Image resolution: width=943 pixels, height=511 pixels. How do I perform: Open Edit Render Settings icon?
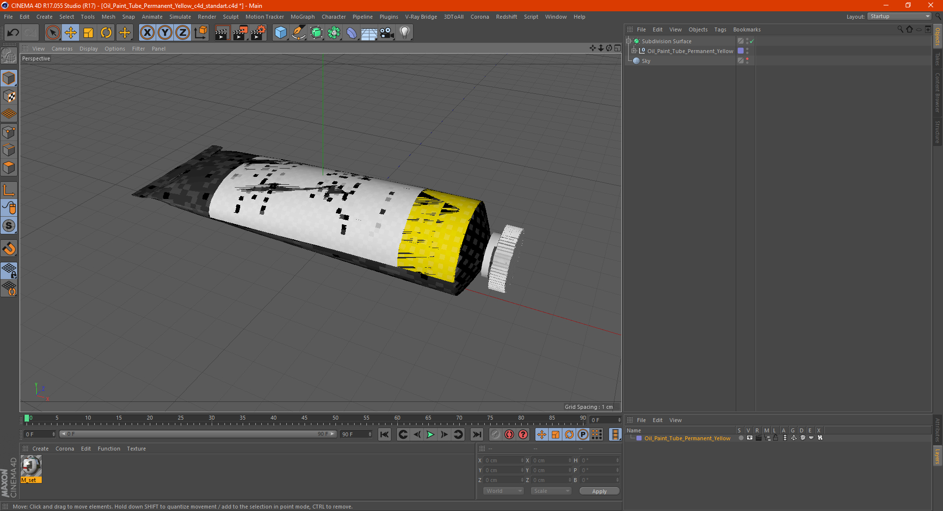click(258, 33)
